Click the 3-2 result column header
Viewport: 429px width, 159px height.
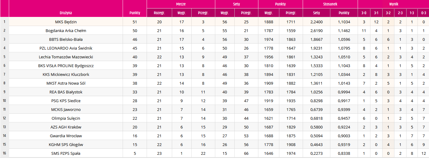[388, 13]
